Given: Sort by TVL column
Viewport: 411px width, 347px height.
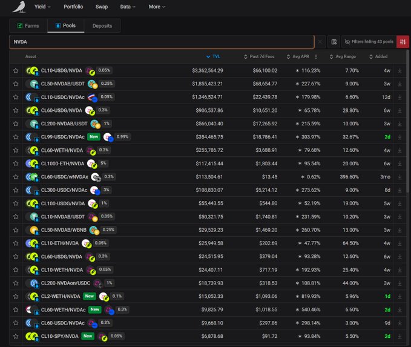Looking at the screenshot, I should point(213,57).
